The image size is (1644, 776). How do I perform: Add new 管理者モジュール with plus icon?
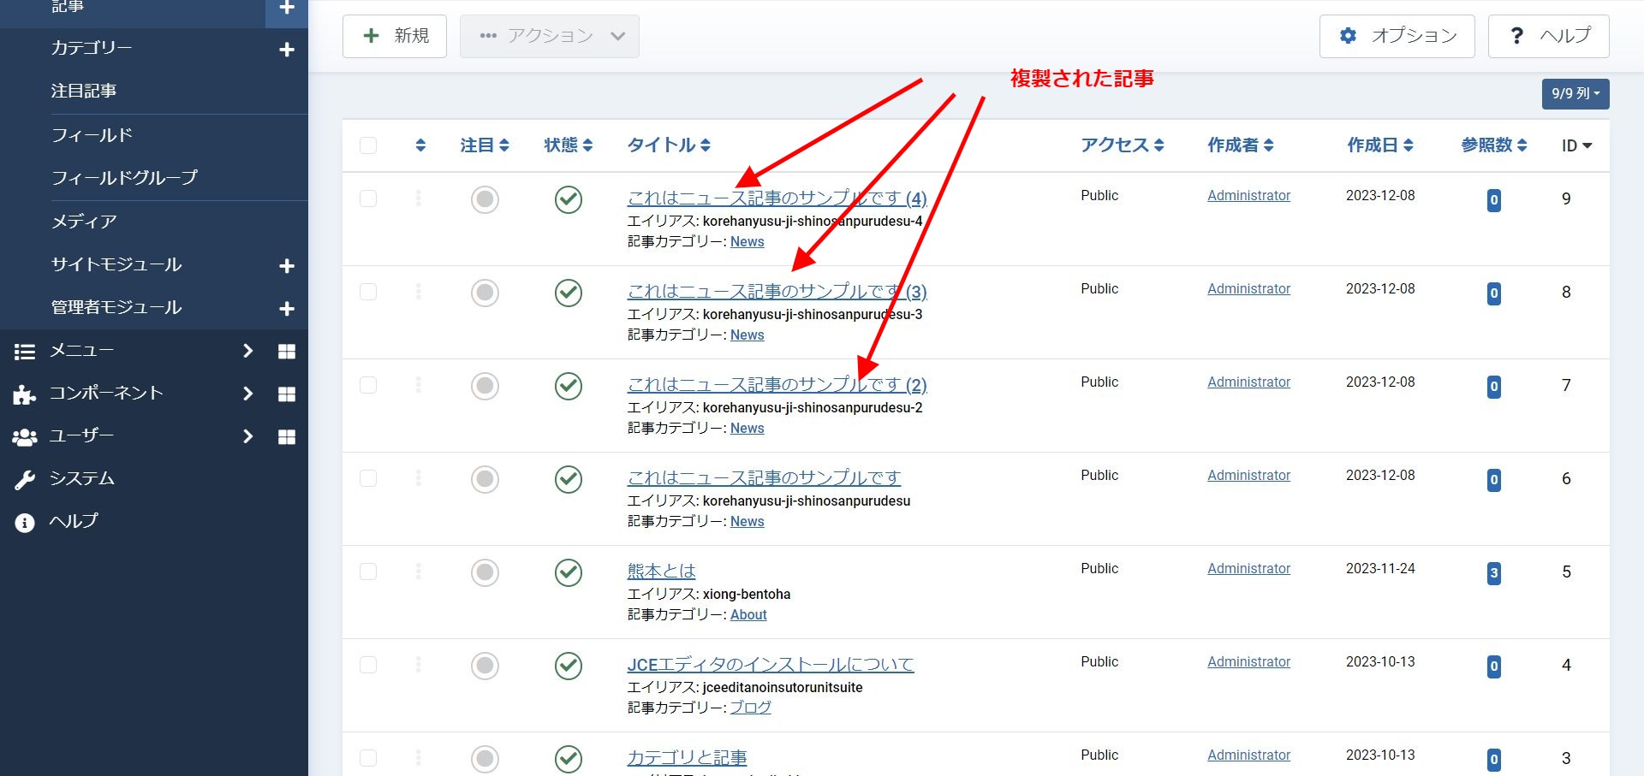point(287,309)
